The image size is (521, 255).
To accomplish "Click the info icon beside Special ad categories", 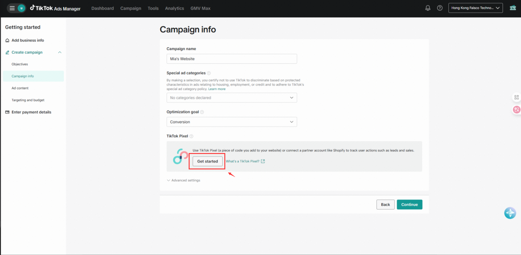I will point(209,73).
